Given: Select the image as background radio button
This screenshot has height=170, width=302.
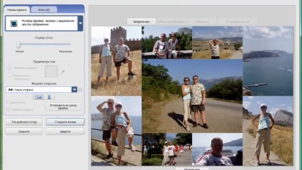Looking at the screenshot, I should click(x=9, y=76).
